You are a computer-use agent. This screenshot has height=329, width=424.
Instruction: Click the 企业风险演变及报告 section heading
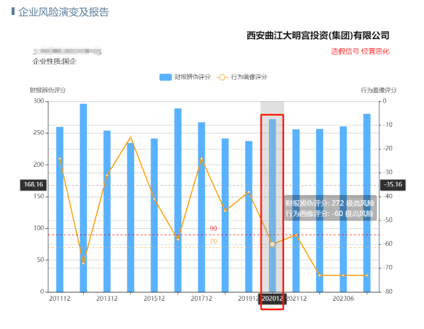63,12
